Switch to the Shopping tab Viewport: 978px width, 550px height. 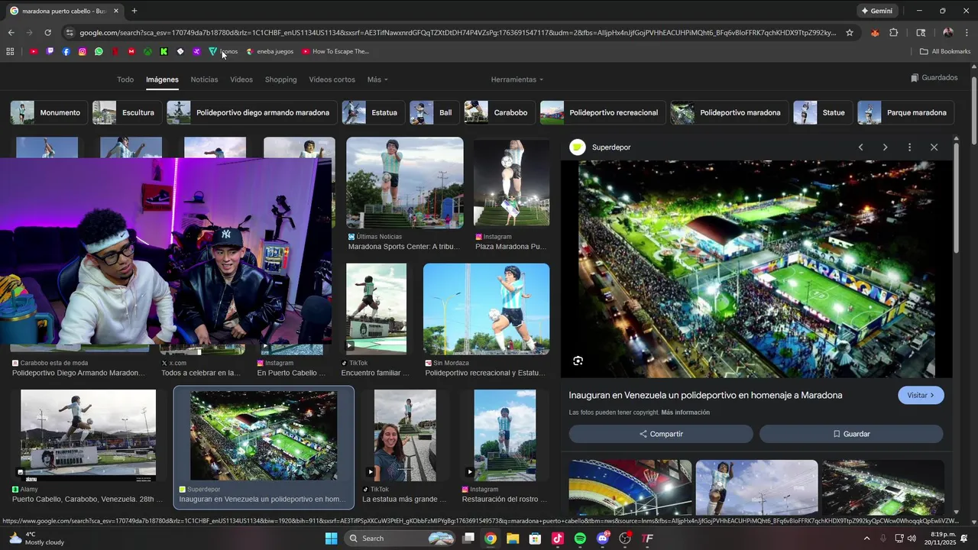tap(280, 79)
